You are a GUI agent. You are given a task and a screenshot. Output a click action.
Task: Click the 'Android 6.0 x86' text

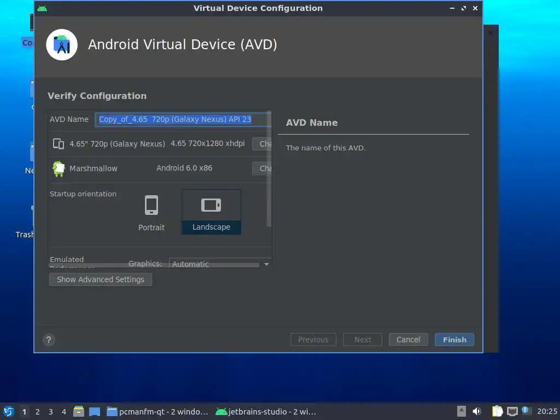pos(184,168)
